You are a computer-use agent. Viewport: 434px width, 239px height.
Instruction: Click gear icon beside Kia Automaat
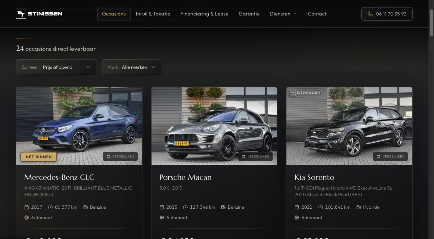coord(297,218)
